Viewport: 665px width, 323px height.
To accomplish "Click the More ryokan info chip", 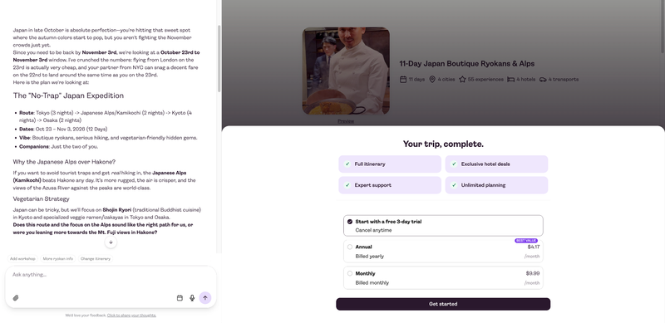I will [58, 258].
